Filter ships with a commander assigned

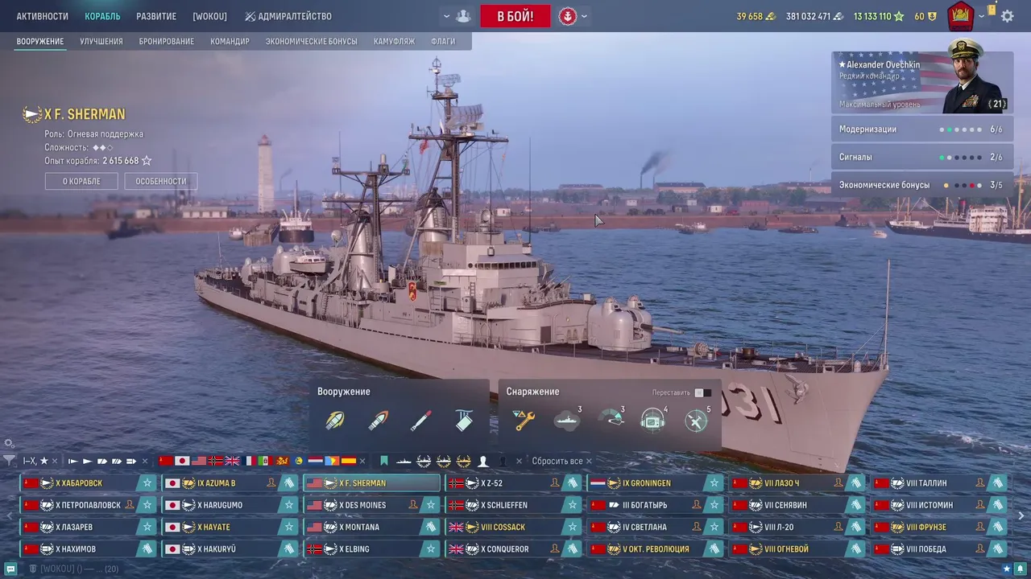click(x=483, y=461)
